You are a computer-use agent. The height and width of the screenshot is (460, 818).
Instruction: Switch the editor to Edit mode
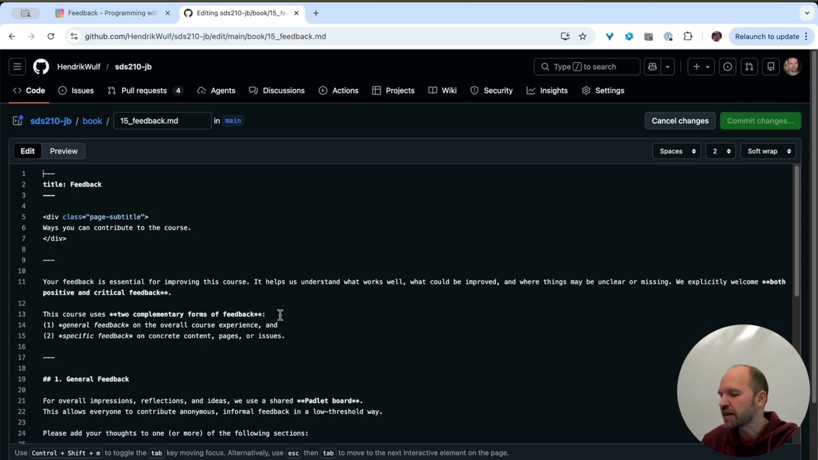(x=27, y=151)
